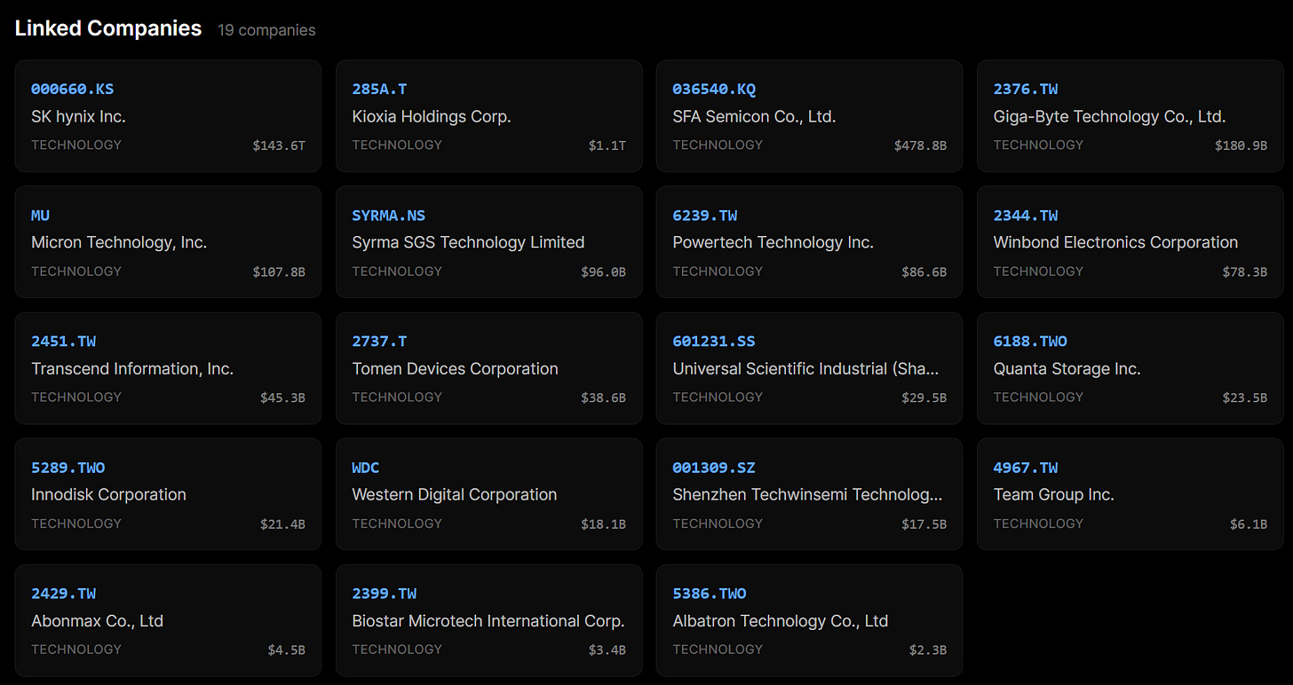This screenshot has height=685, width=1293.
Task: Click the $86.6B market cap value
Action: 924,272
